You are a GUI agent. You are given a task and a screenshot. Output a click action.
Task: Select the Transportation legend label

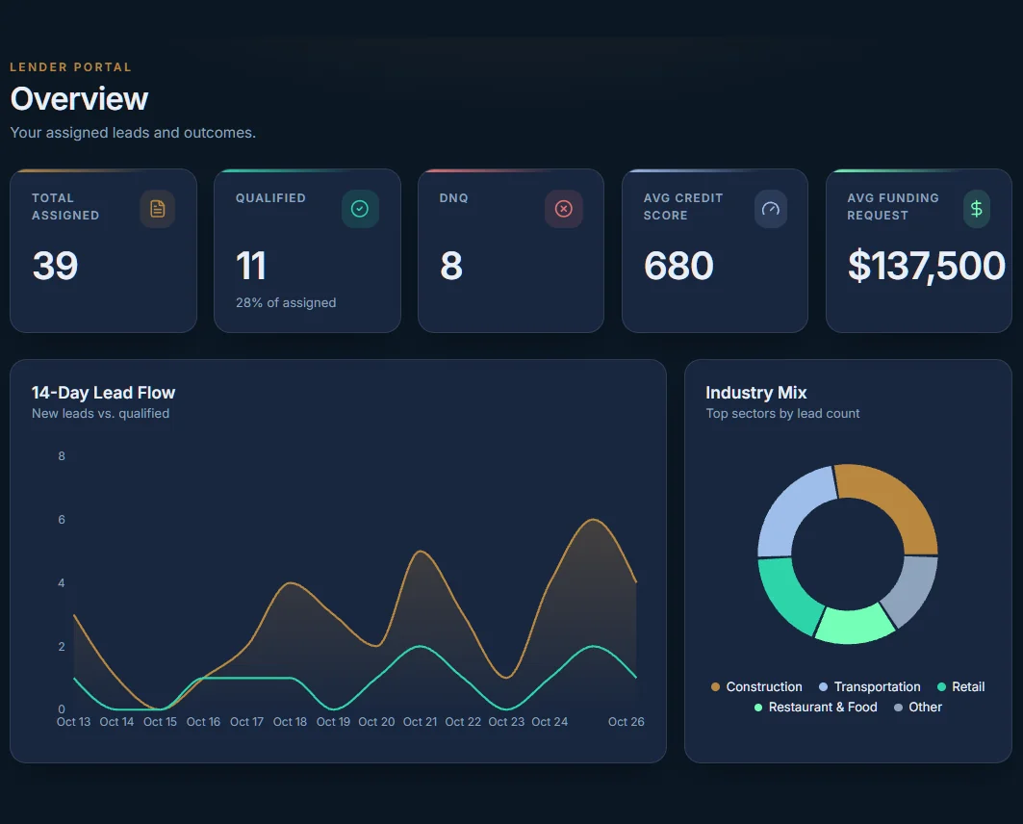click(877, 687)
